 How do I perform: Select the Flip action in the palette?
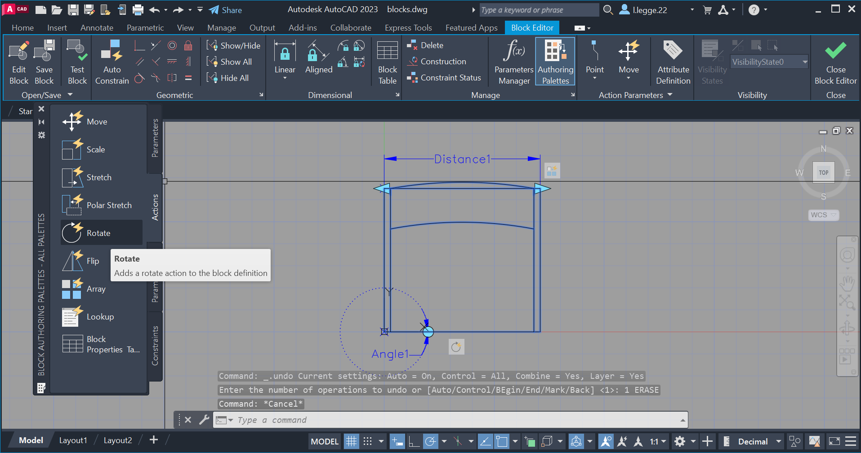(x=85, y=261)
